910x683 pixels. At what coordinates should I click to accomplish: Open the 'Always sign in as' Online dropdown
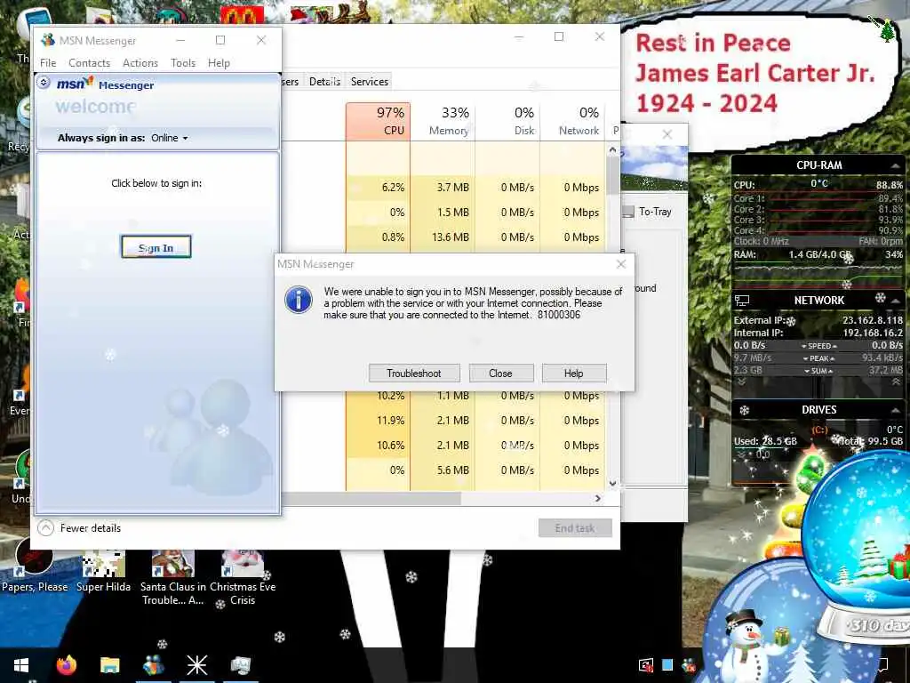coord(170,138)
